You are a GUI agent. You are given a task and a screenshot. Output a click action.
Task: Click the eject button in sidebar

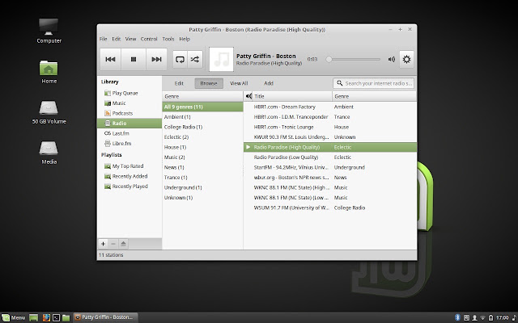coord(123,244)
